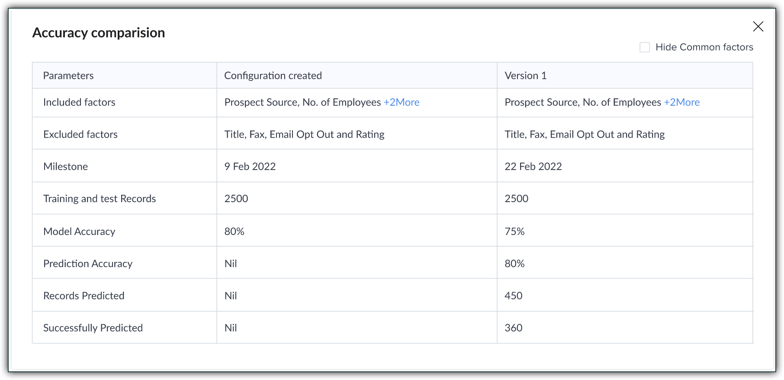Click the Configuration created column header
784x380 pixels.
click(273, 76)
